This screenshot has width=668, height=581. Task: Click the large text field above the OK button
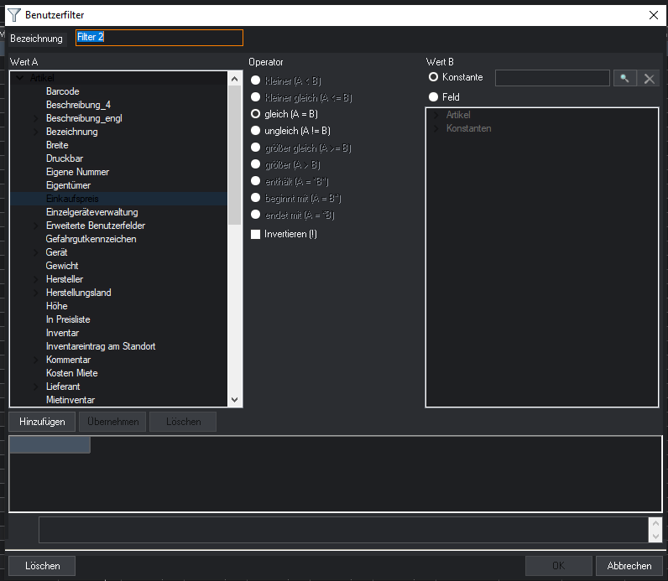click(x=343, y=530)
